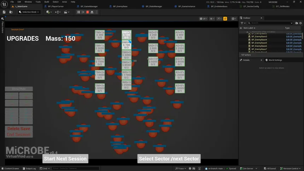Expand the Lit view mode dropdown

[x=203, y=19]
